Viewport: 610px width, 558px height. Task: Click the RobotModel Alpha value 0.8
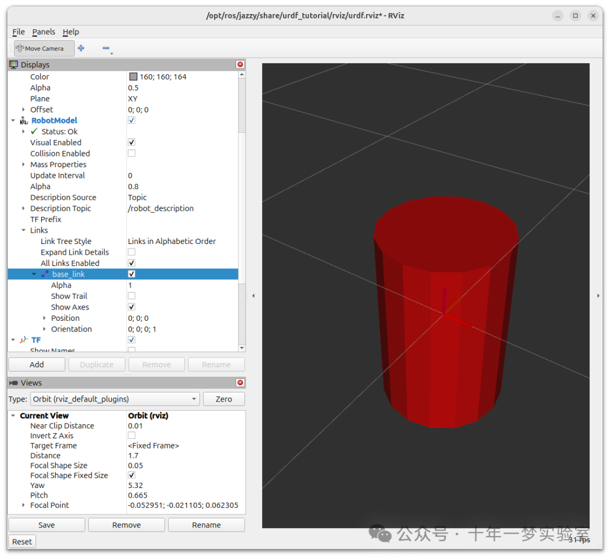click(133, 186)
